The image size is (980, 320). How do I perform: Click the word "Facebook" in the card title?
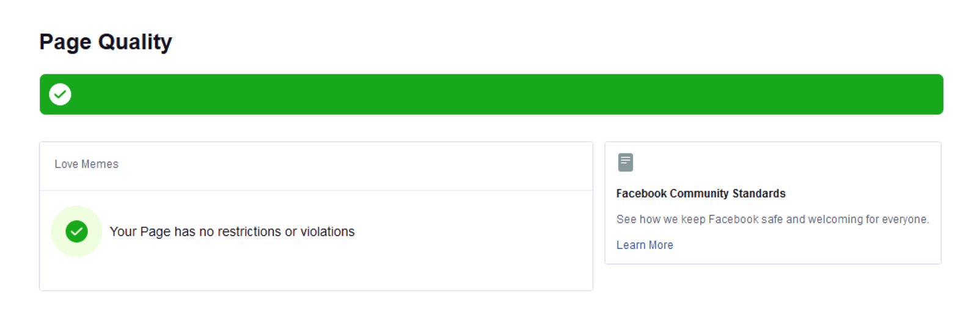coord(642,194)
